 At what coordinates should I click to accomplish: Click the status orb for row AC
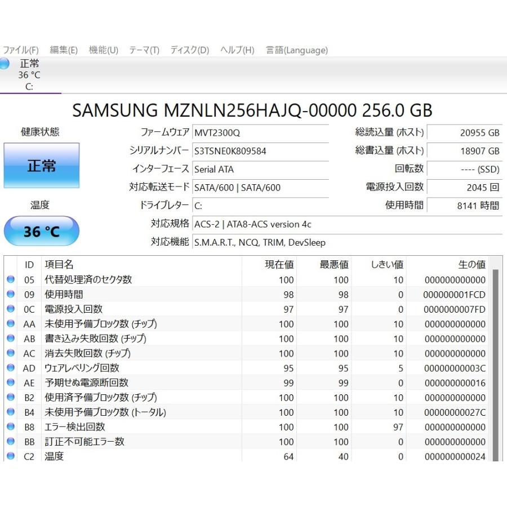[x=11, y=353]
